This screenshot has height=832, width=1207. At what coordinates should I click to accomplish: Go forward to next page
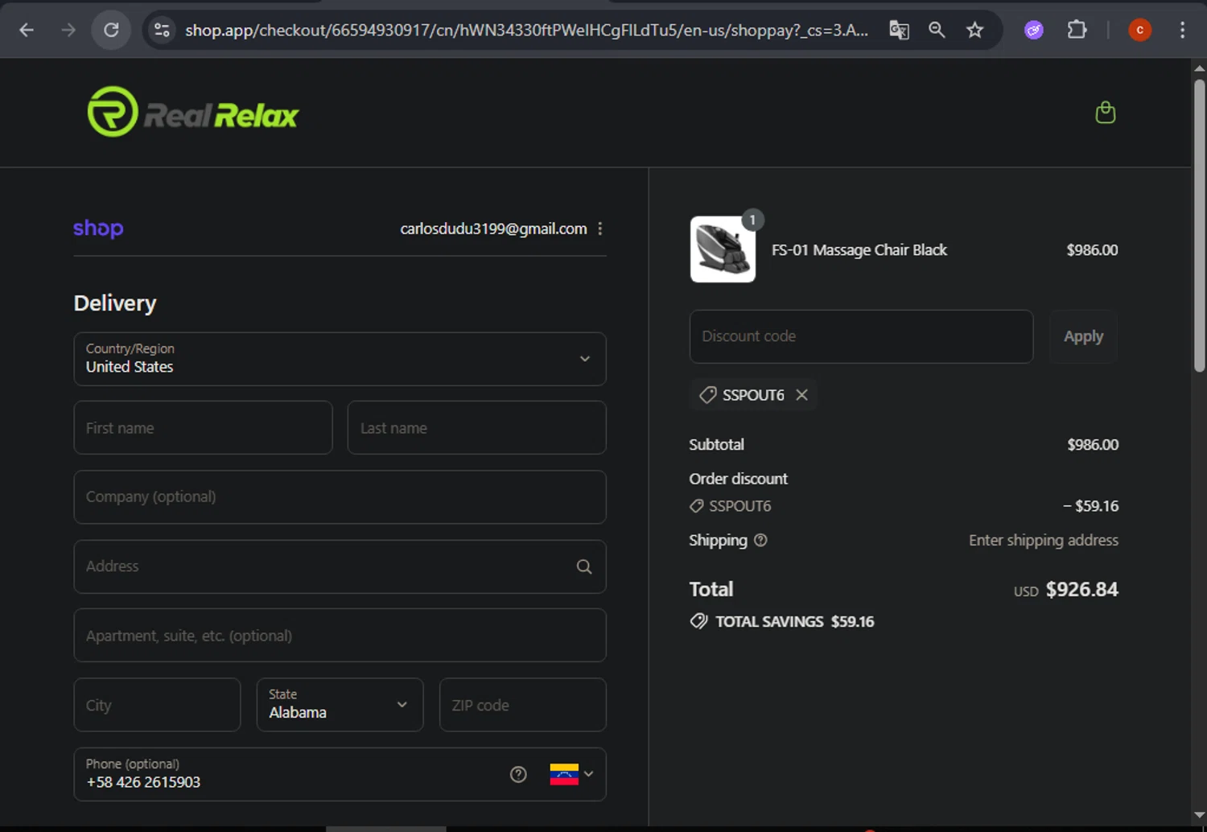(x=68, y=31)
